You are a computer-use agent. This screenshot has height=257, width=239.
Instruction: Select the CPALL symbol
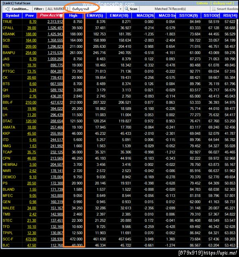pyautogui.click(x=8, y=28)
